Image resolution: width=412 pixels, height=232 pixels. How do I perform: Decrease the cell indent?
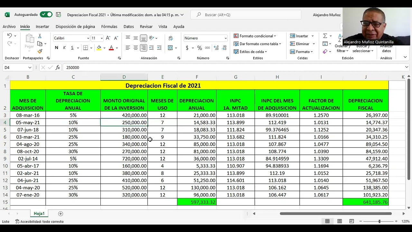(151, 48)
